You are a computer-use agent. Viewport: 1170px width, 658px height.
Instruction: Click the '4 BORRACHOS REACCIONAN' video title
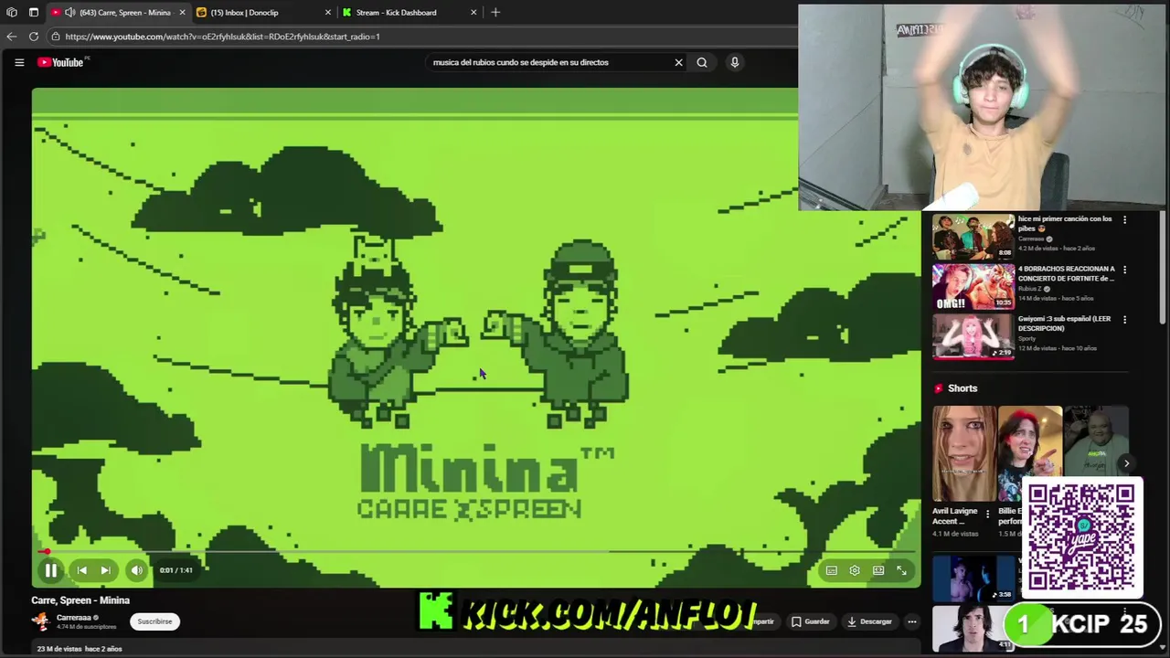[1067, 273]
